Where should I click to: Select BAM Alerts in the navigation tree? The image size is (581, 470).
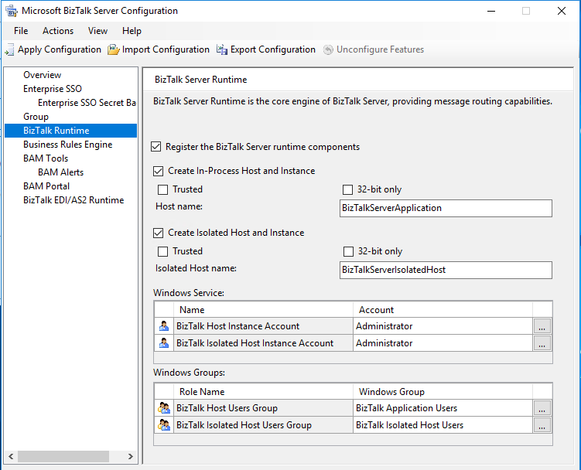(60, 172)
